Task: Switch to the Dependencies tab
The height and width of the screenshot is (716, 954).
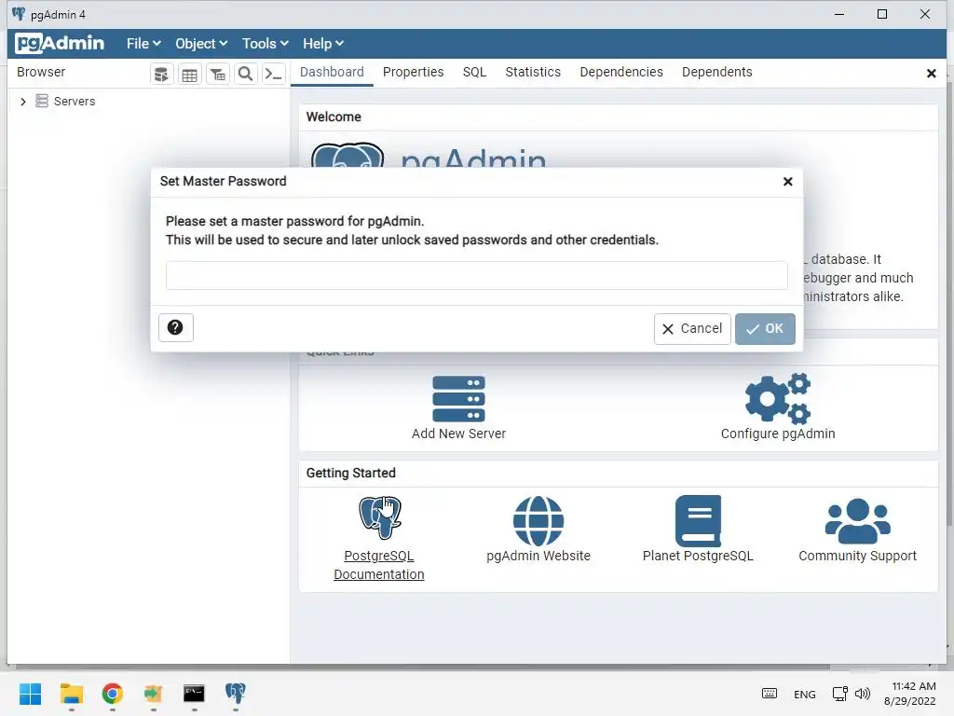Action: point(621,72)
